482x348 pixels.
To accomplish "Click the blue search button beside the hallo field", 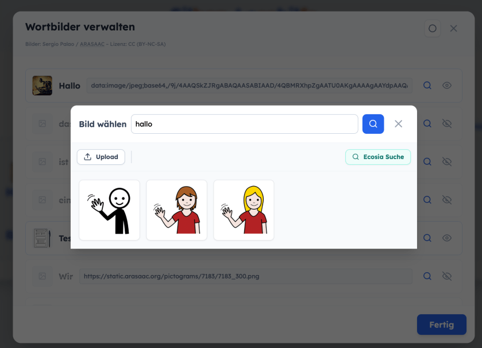I will (x=373, y=124).
